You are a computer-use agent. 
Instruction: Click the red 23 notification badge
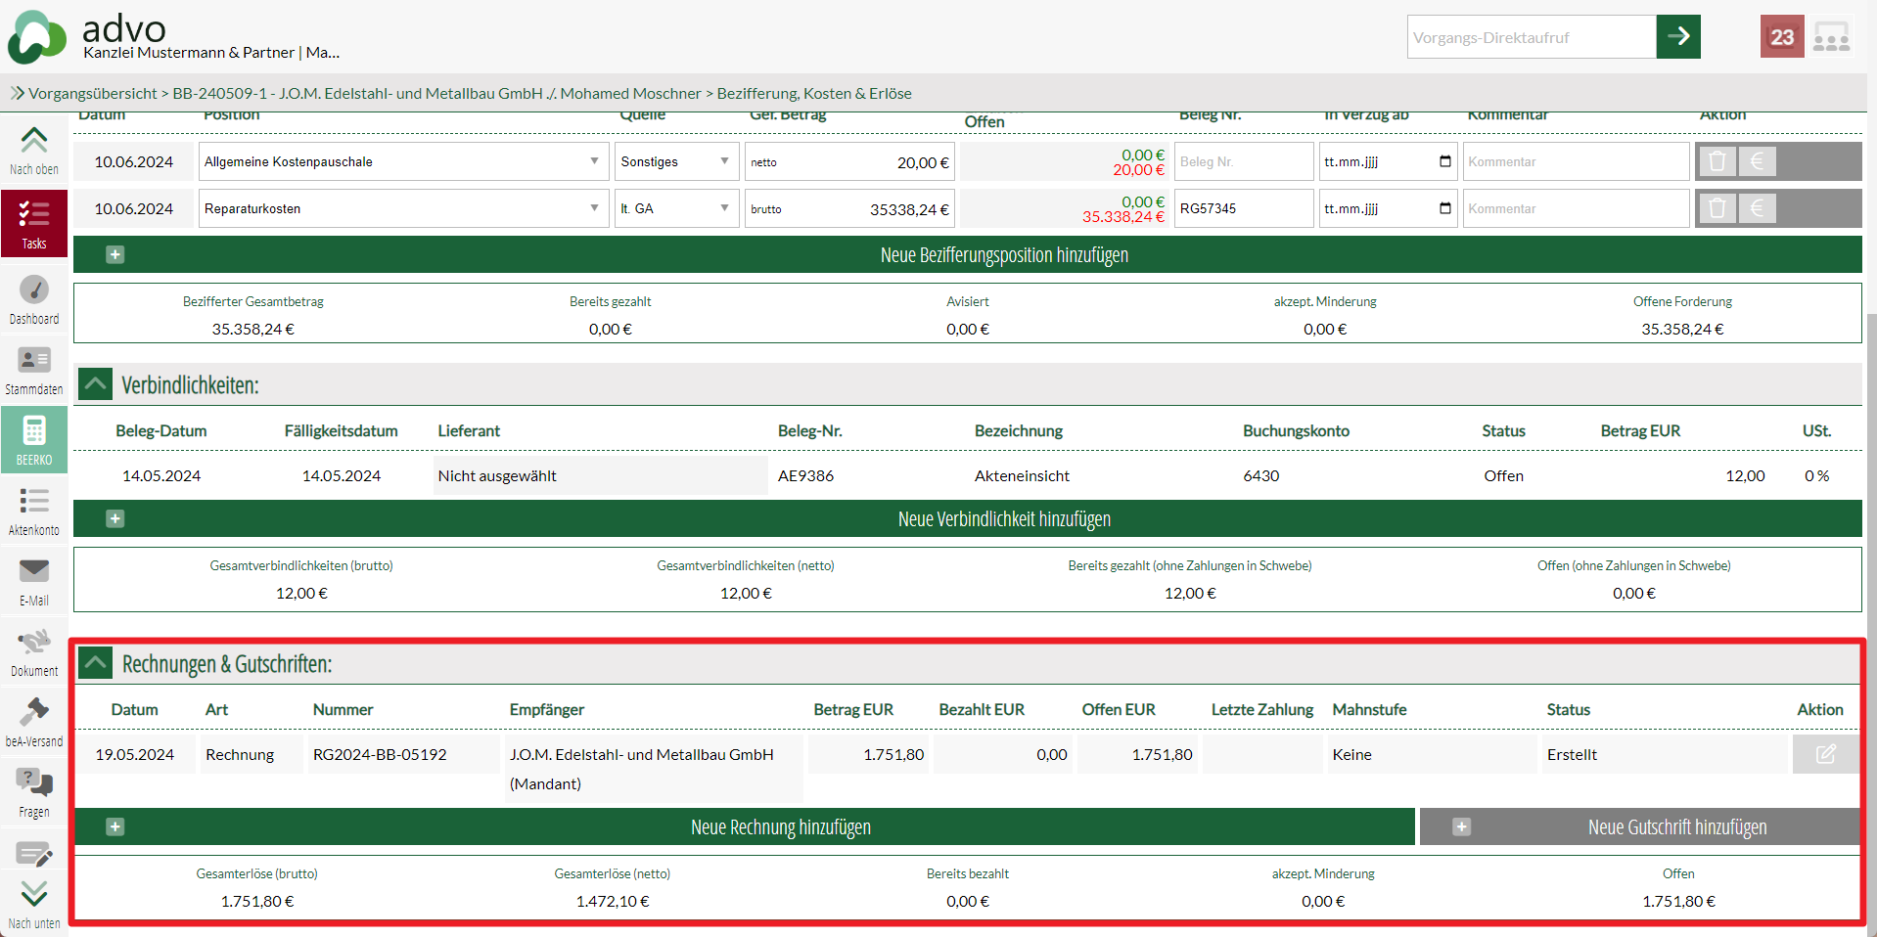point(1781,37)
